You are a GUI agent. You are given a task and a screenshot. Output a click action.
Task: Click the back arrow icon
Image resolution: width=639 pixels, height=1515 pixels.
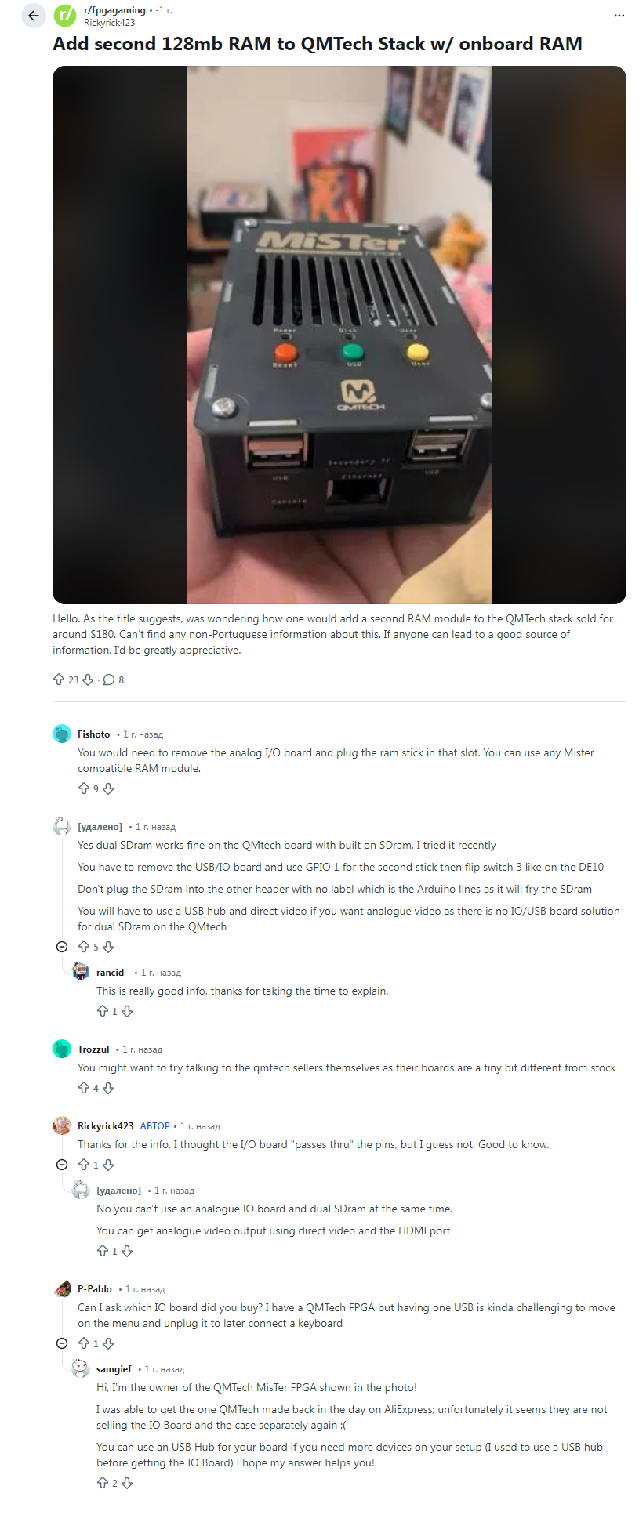[33, 16]
